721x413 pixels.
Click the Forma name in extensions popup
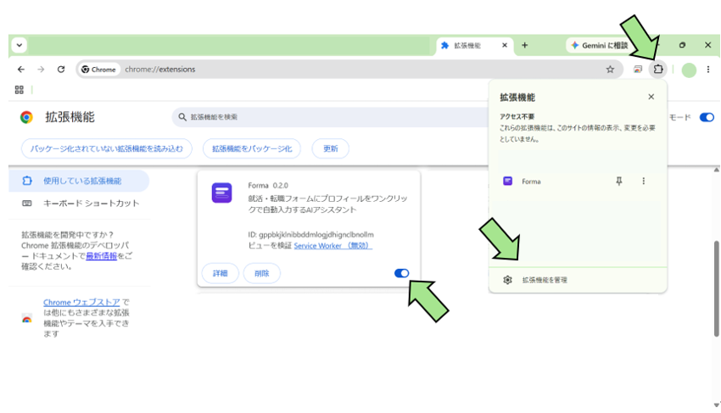tap(531, 181)
